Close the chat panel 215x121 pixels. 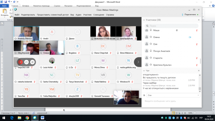(199, 71)
